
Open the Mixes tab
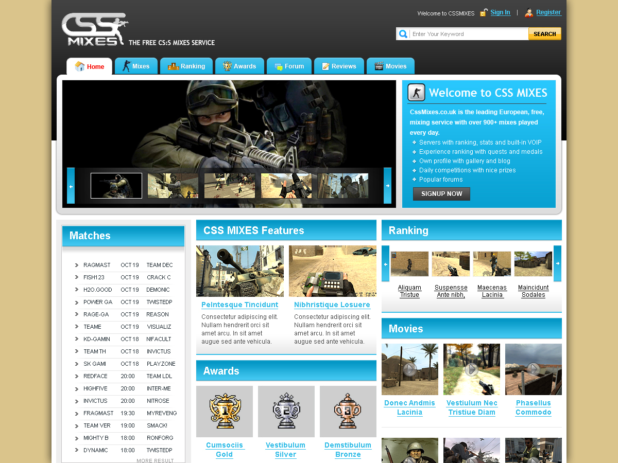pos(136,66)
